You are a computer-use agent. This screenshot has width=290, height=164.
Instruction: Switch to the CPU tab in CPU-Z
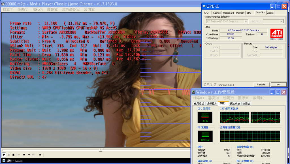tap(206, 13)
